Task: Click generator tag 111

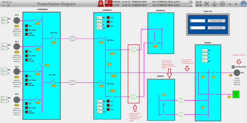Action: (x=17, y=52)
